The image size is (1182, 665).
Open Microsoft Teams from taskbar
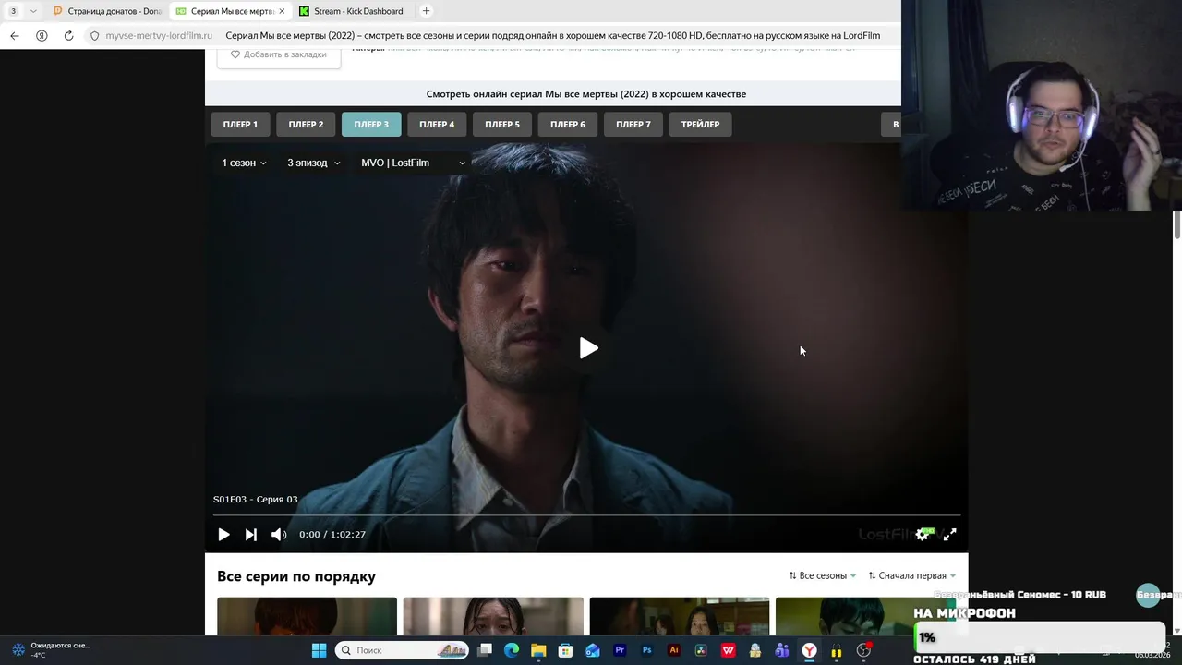coord(782,650)
